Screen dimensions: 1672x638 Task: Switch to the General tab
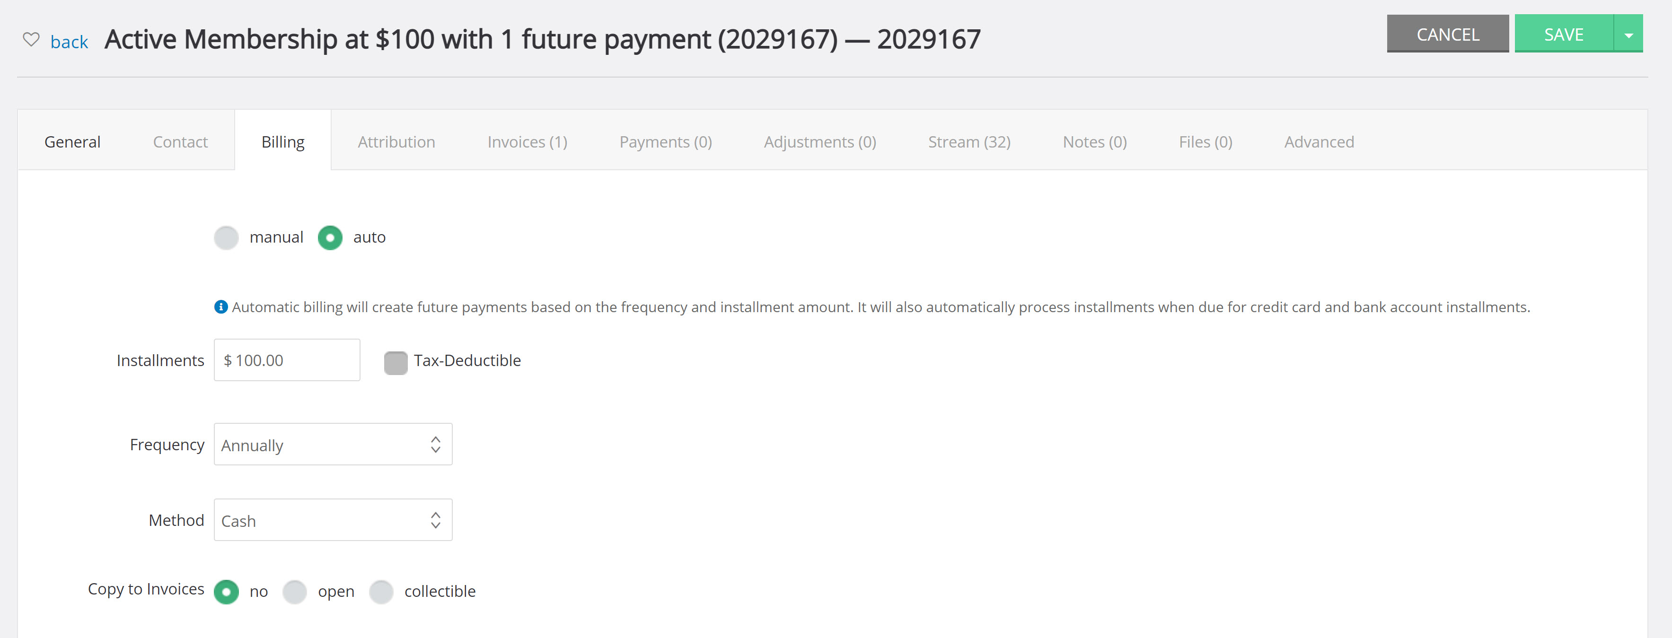[x=72, y=141]
